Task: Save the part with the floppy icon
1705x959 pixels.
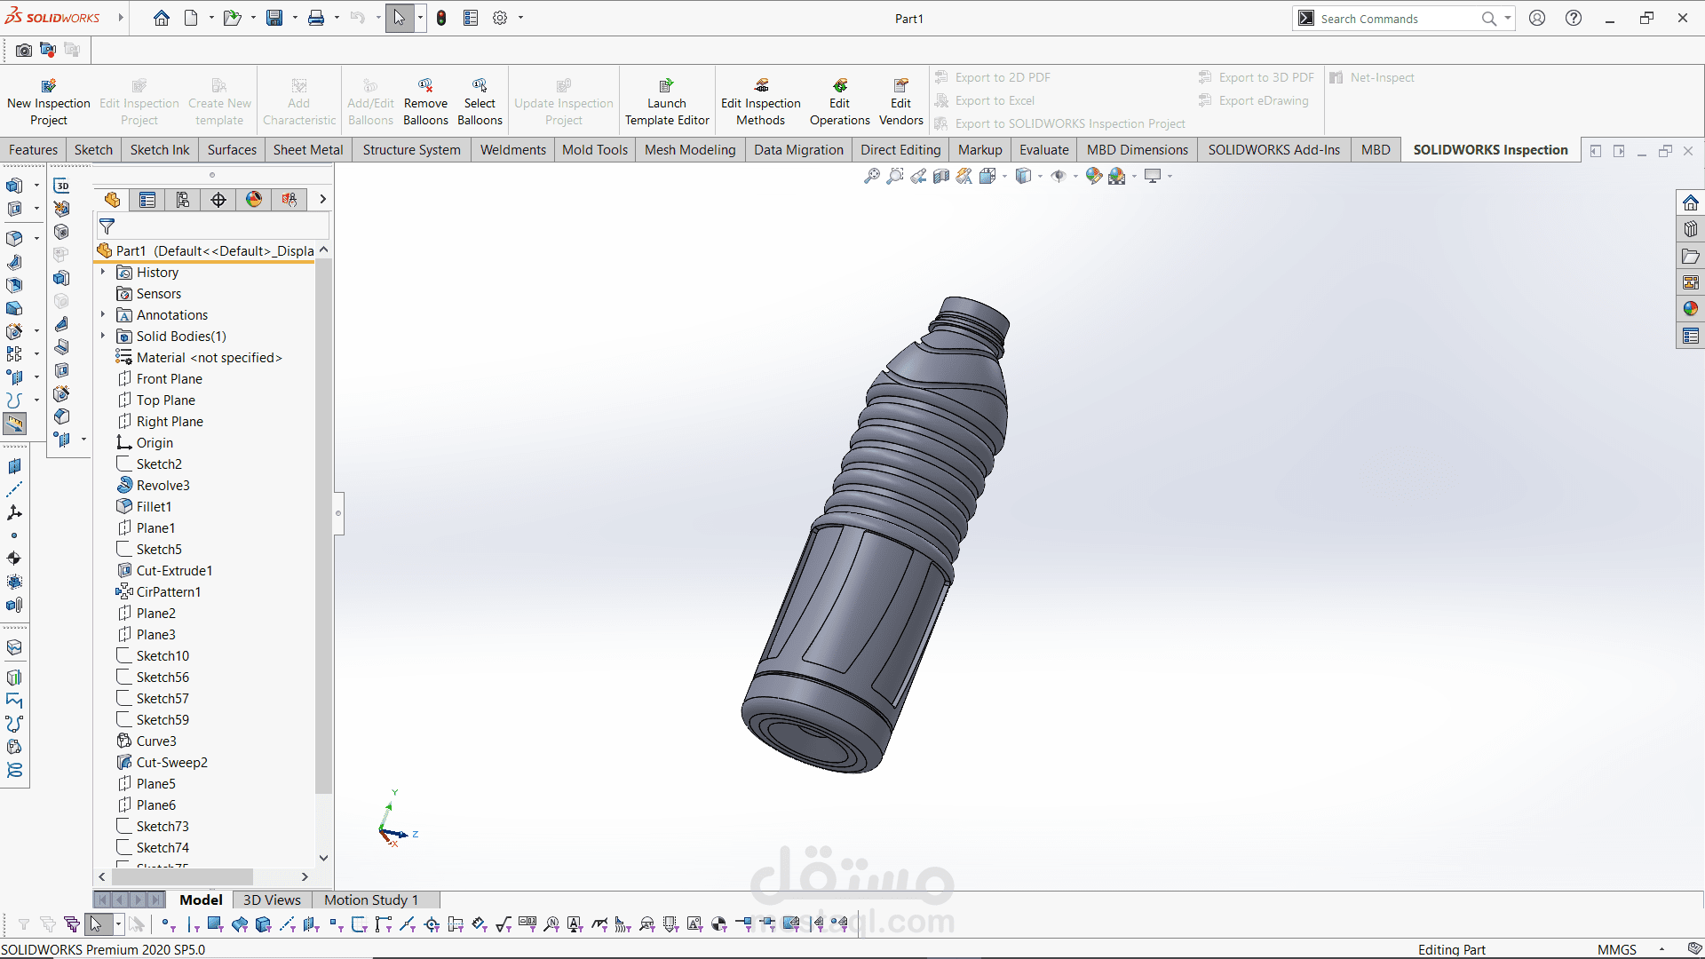Action: coord(275,18)
